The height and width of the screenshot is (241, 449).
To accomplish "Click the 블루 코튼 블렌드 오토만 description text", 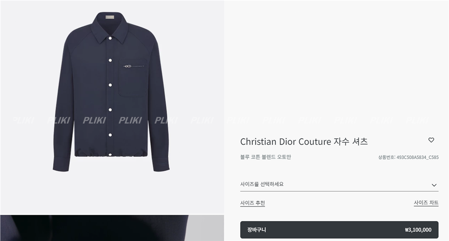I will pos(265,157).
